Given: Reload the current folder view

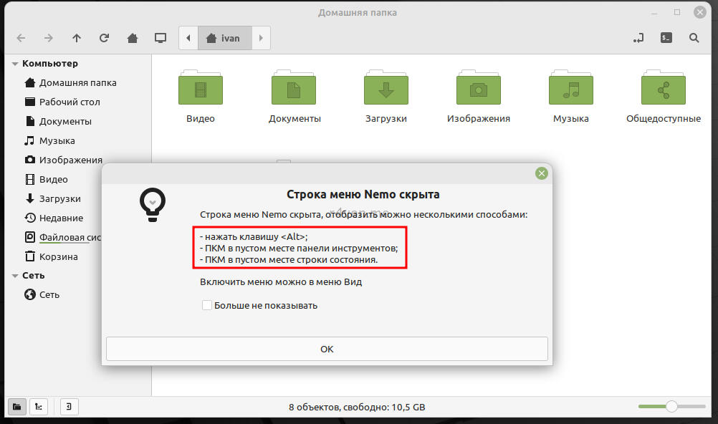Looking at the screenshot, I should (105, 38).
